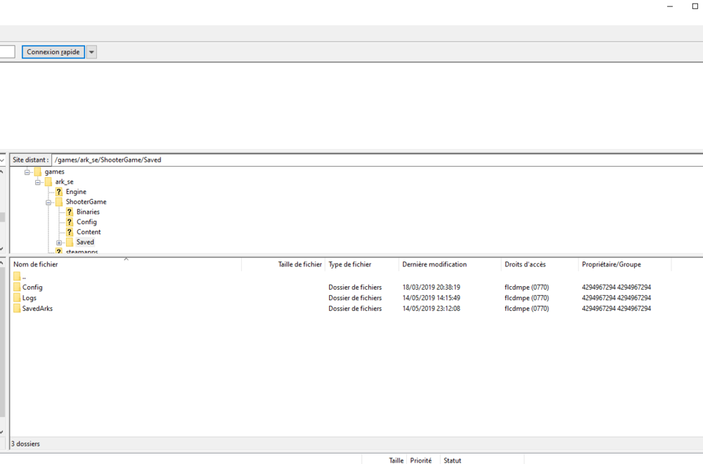Click the Config folder icon in file list
Screen dimensions: 703x464
[17, 288]
